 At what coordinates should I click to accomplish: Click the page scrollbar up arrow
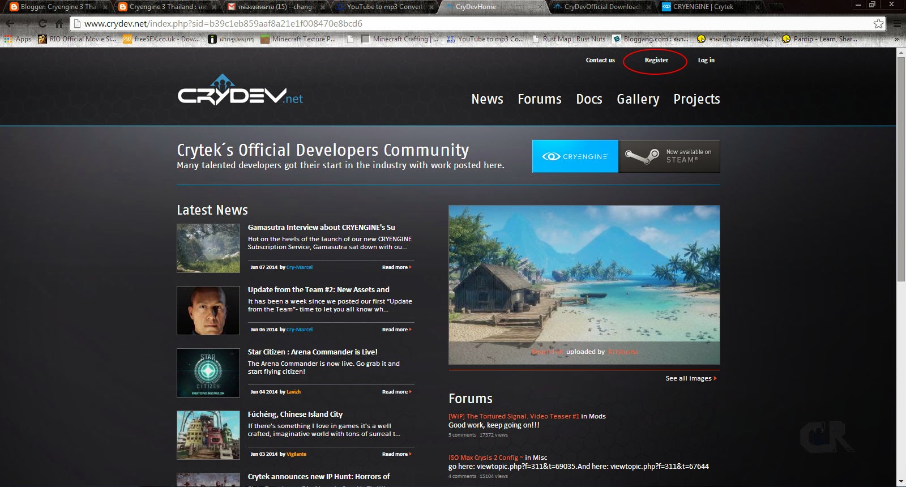coord(901,52)
